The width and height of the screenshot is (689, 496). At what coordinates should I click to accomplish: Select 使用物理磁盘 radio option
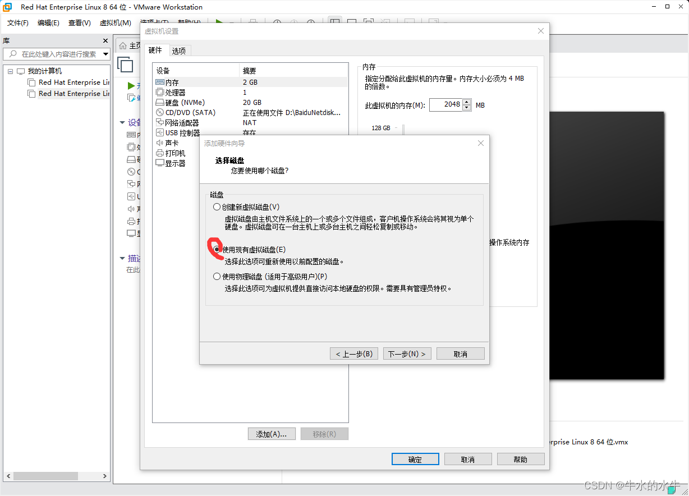click(x=217, y=276)
